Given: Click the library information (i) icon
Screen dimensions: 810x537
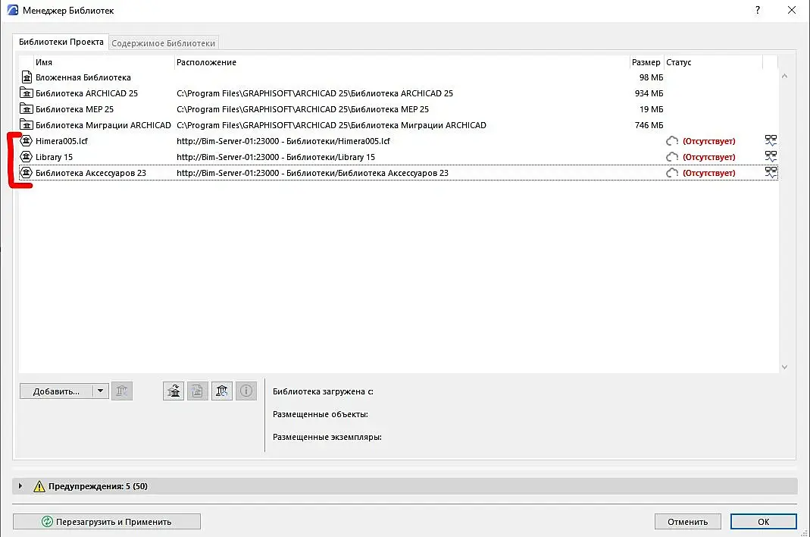Looking at the screenshot, I should tap(246, 391).
